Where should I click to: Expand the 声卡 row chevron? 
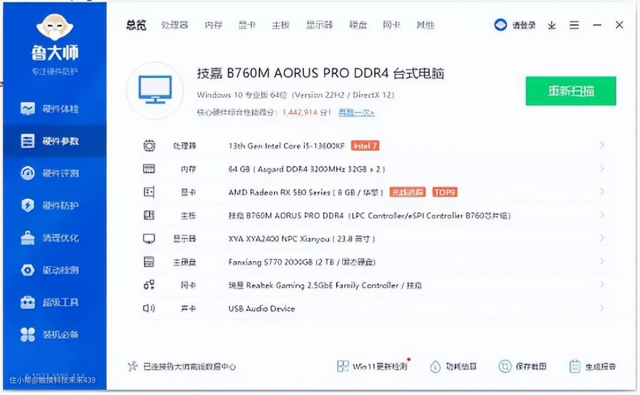click(601, 308)
